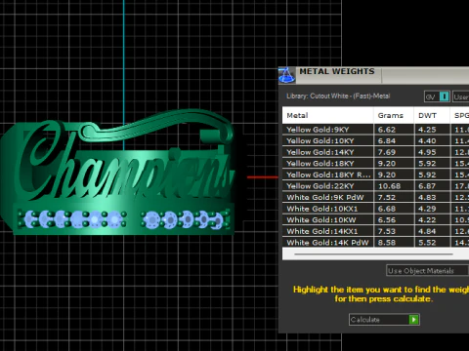Click the 4.25 DWT value
The image size is (469, 351).
(x=427, y=130)
